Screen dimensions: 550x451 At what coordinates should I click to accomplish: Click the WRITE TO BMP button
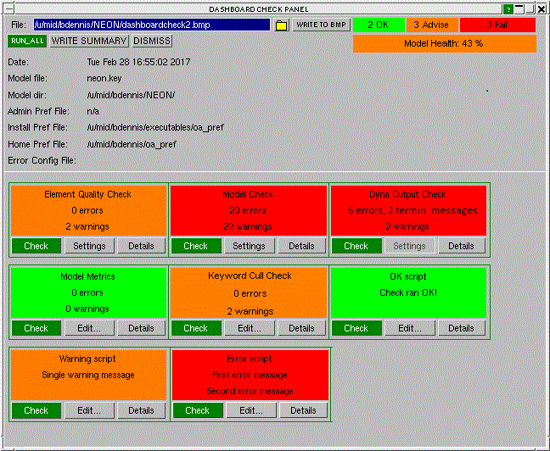[x=321, y=25]
